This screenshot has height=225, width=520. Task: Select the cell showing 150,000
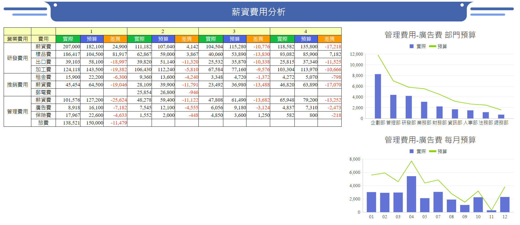[x=92, y=123]
